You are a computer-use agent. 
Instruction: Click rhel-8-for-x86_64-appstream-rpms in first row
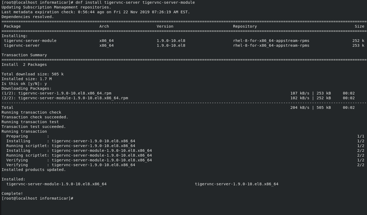click(271, 41)
